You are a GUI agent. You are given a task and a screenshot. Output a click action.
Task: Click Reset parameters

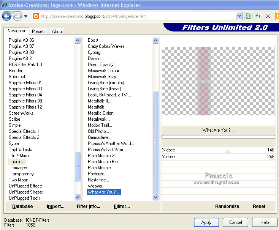tap(259, 206)
